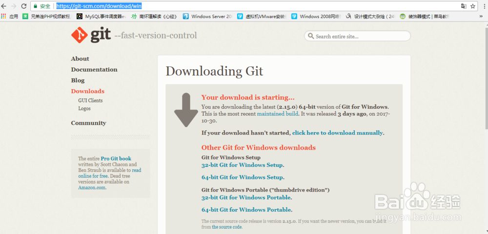Open the About section
The image size is (488, 234).
tap(80, 58)
